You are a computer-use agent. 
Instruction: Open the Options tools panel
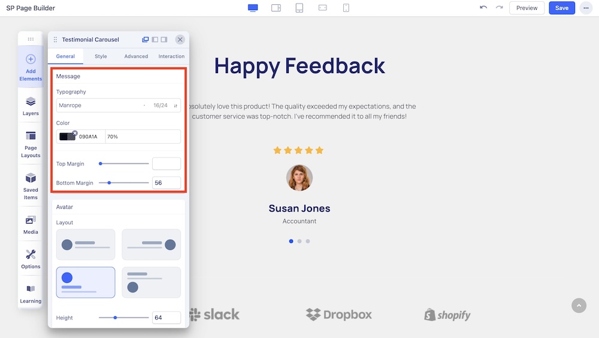31,259
